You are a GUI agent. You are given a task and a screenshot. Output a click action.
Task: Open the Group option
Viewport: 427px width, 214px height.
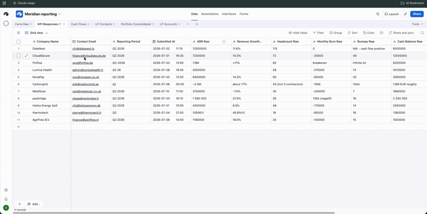[x=336, y=32]
